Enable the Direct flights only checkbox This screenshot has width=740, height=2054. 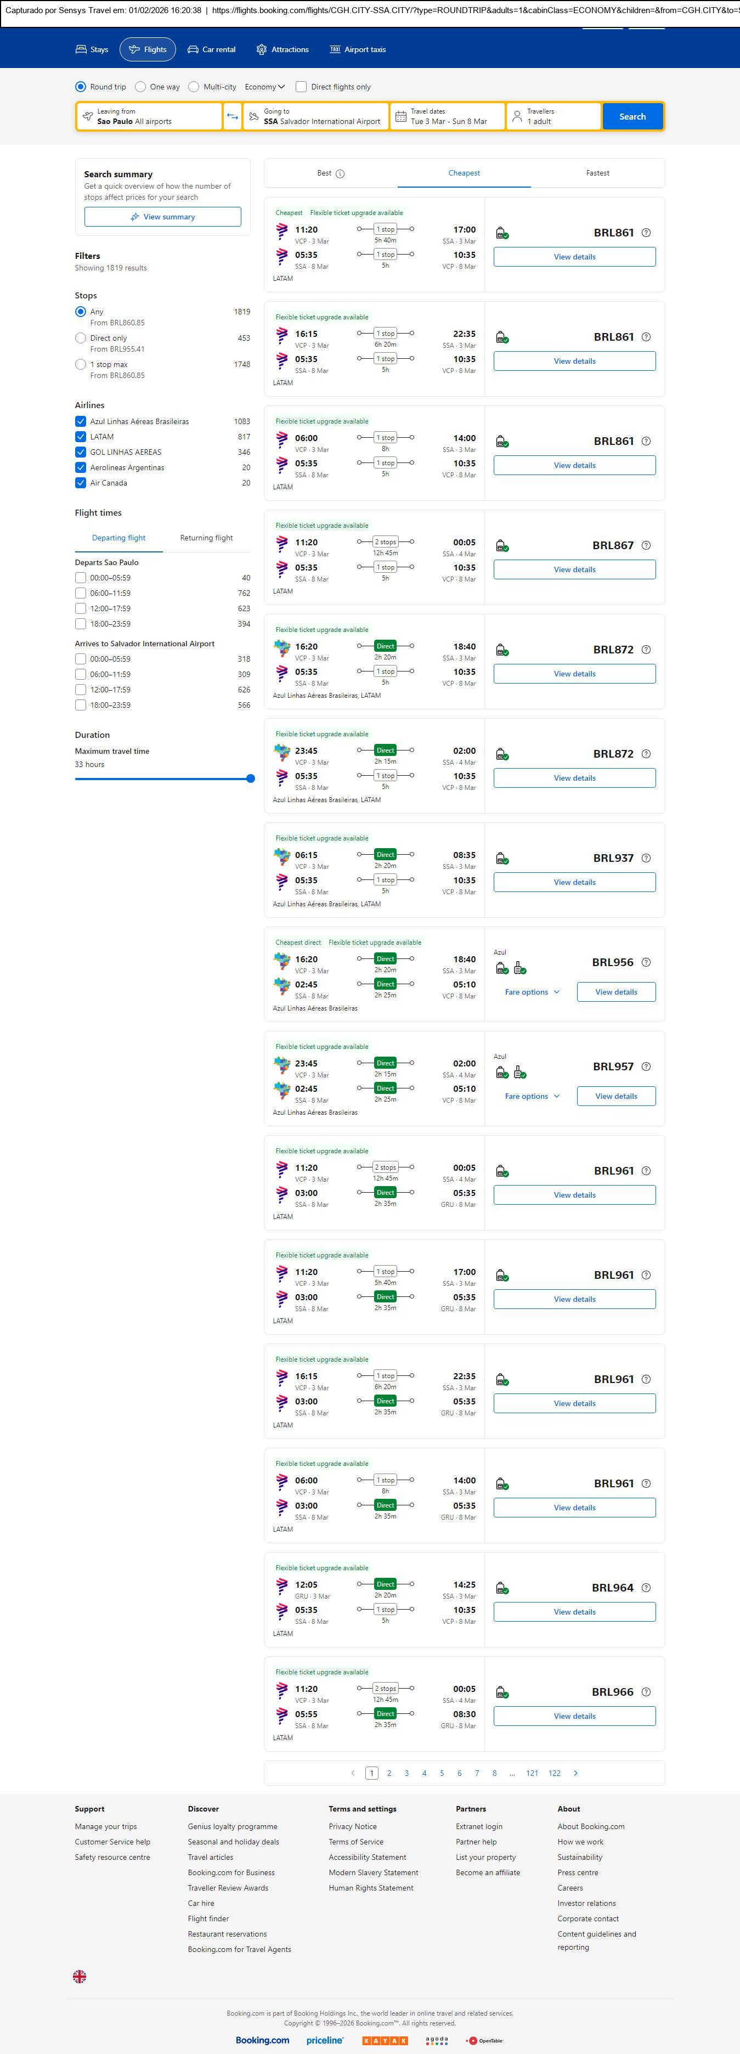301,87
